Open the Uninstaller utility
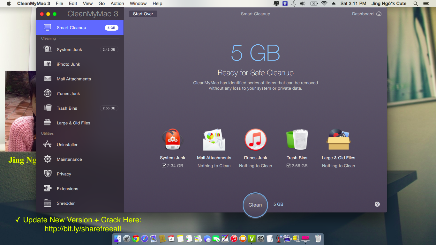The width and height of the screenshot is (436, 245). (80, 145)
